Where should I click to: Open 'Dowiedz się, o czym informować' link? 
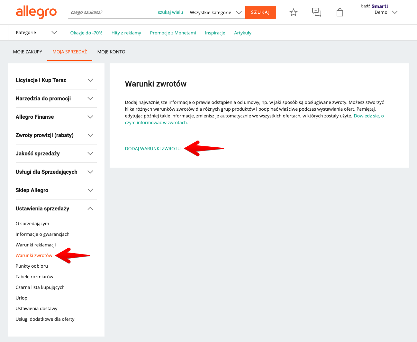pos(369,116)
